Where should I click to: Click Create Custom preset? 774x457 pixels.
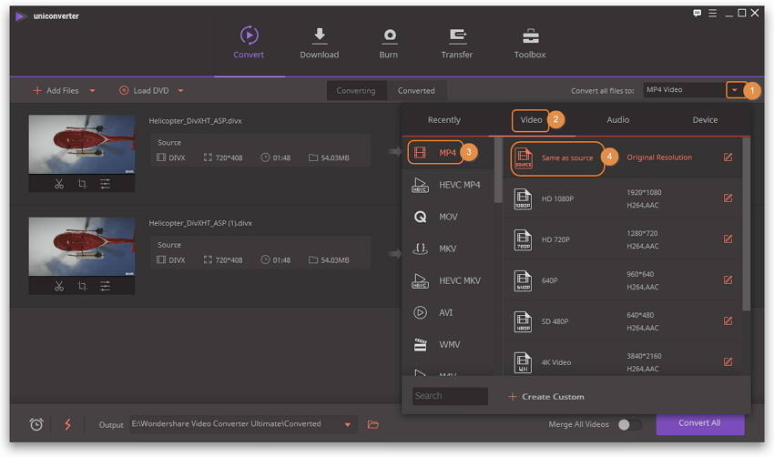546,396
